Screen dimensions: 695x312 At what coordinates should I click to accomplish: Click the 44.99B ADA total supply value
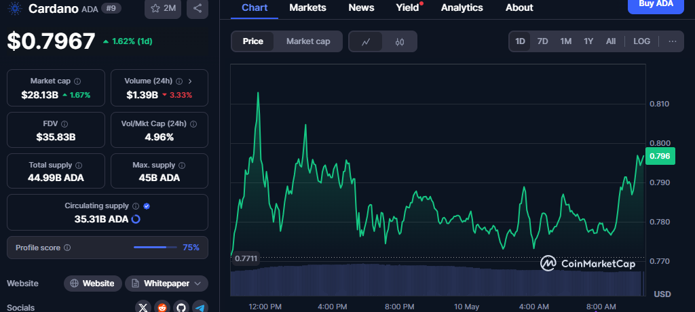click(56, 178)
